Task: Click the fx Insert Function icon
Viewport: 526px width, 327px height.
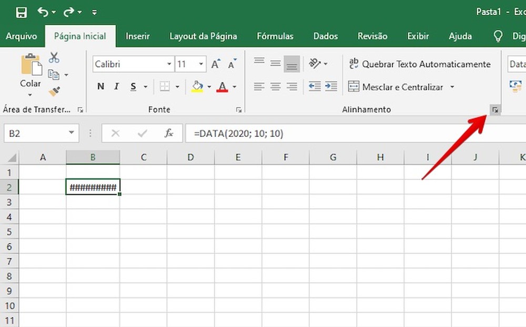Action: [168, 133]
